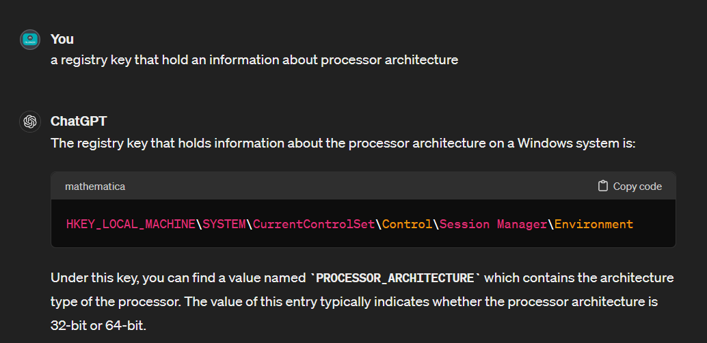Click the blank space right of the registry path
Viewport: 707px width, 343px height.
coord(653,224)
